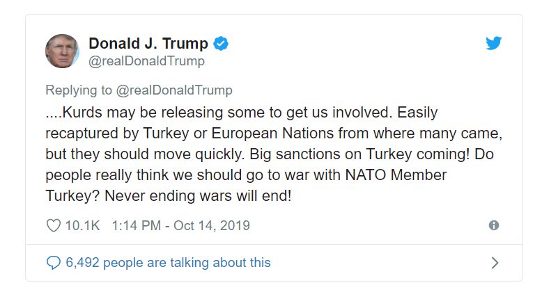Image resolution: width=542 pixels, height=292 pixels.
Task: Click the blue verified badge
Action: (x=221, y=44)
